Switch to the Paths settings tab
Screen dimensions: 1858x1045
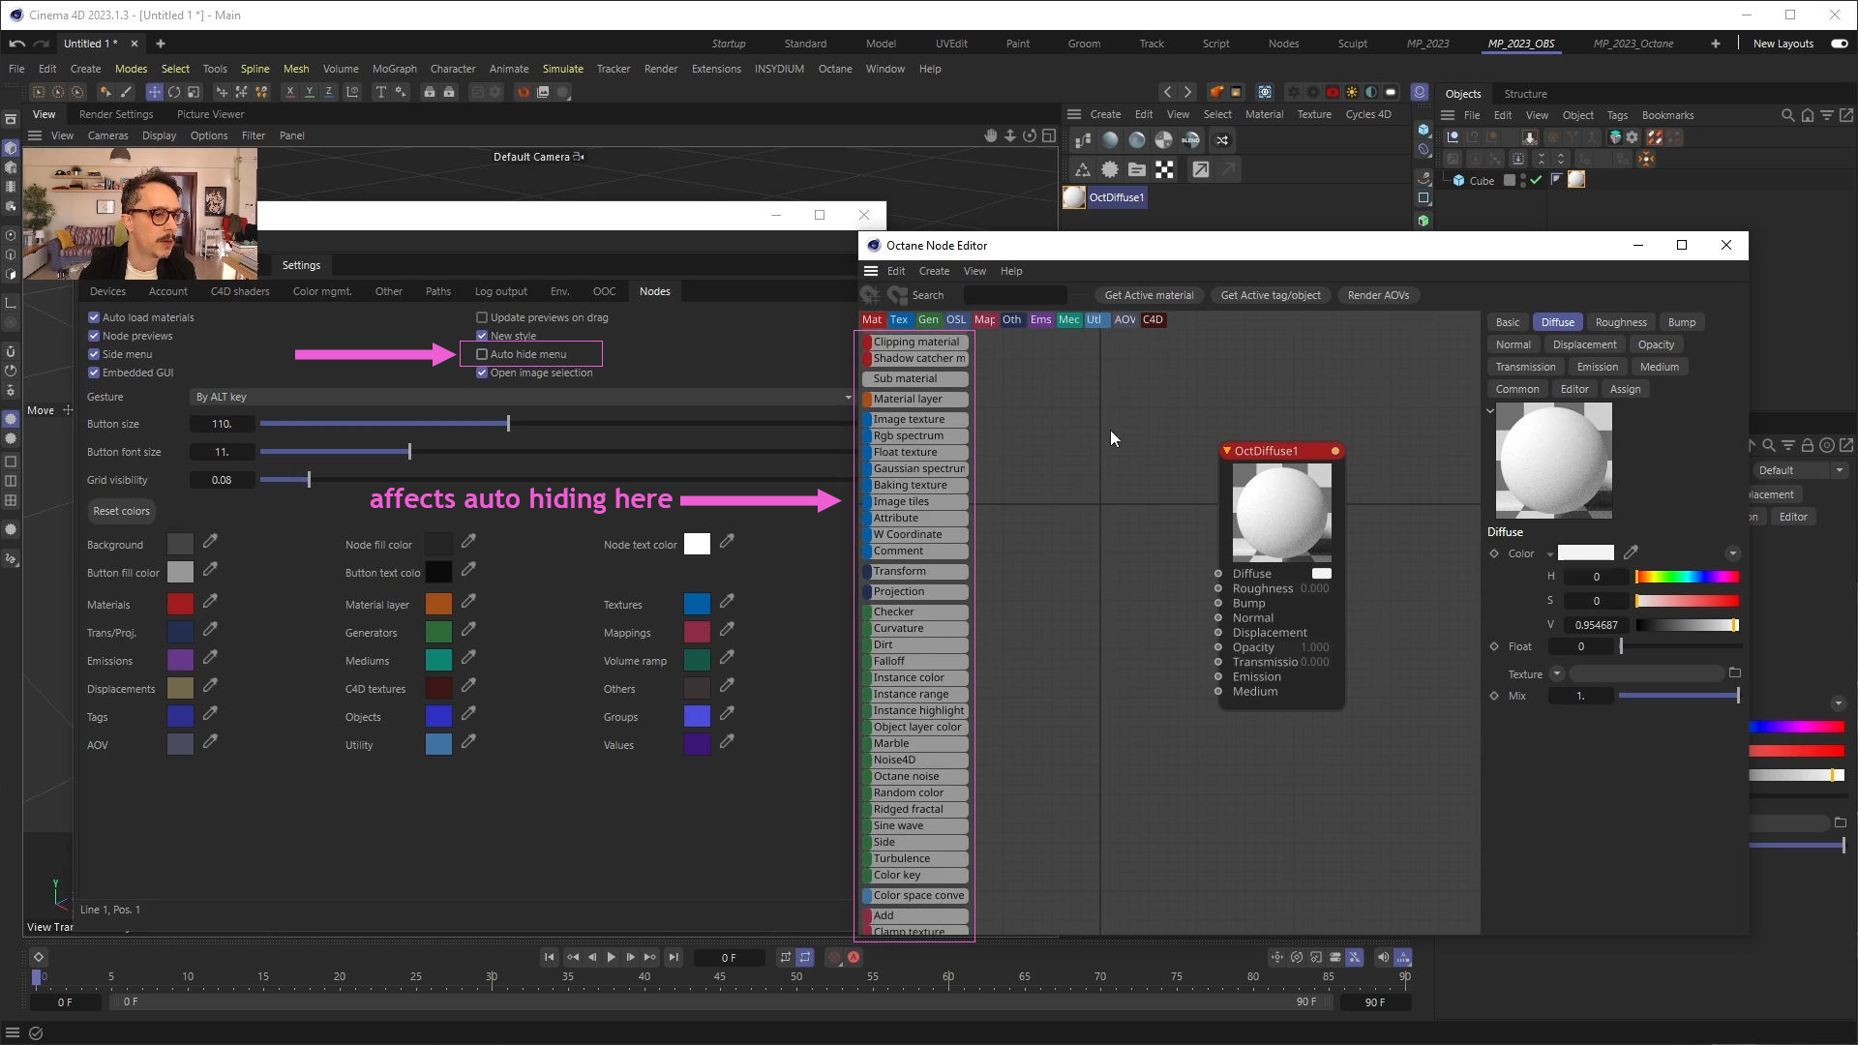point(437,291)
